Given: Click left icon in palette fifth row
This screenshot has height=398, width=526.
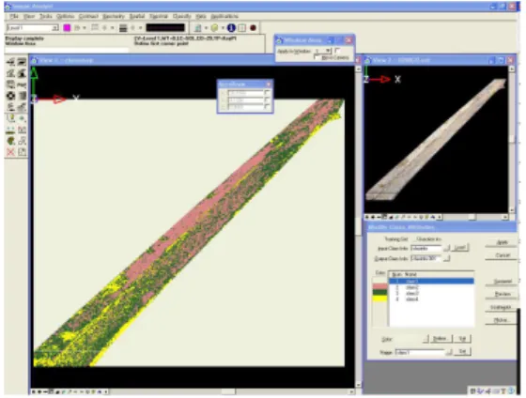Looking at the screenshot, I should (x=10, y=107).
